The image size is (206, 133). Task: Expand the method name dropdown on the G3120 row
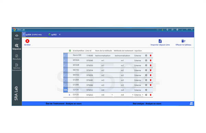(x=112, y=95)
